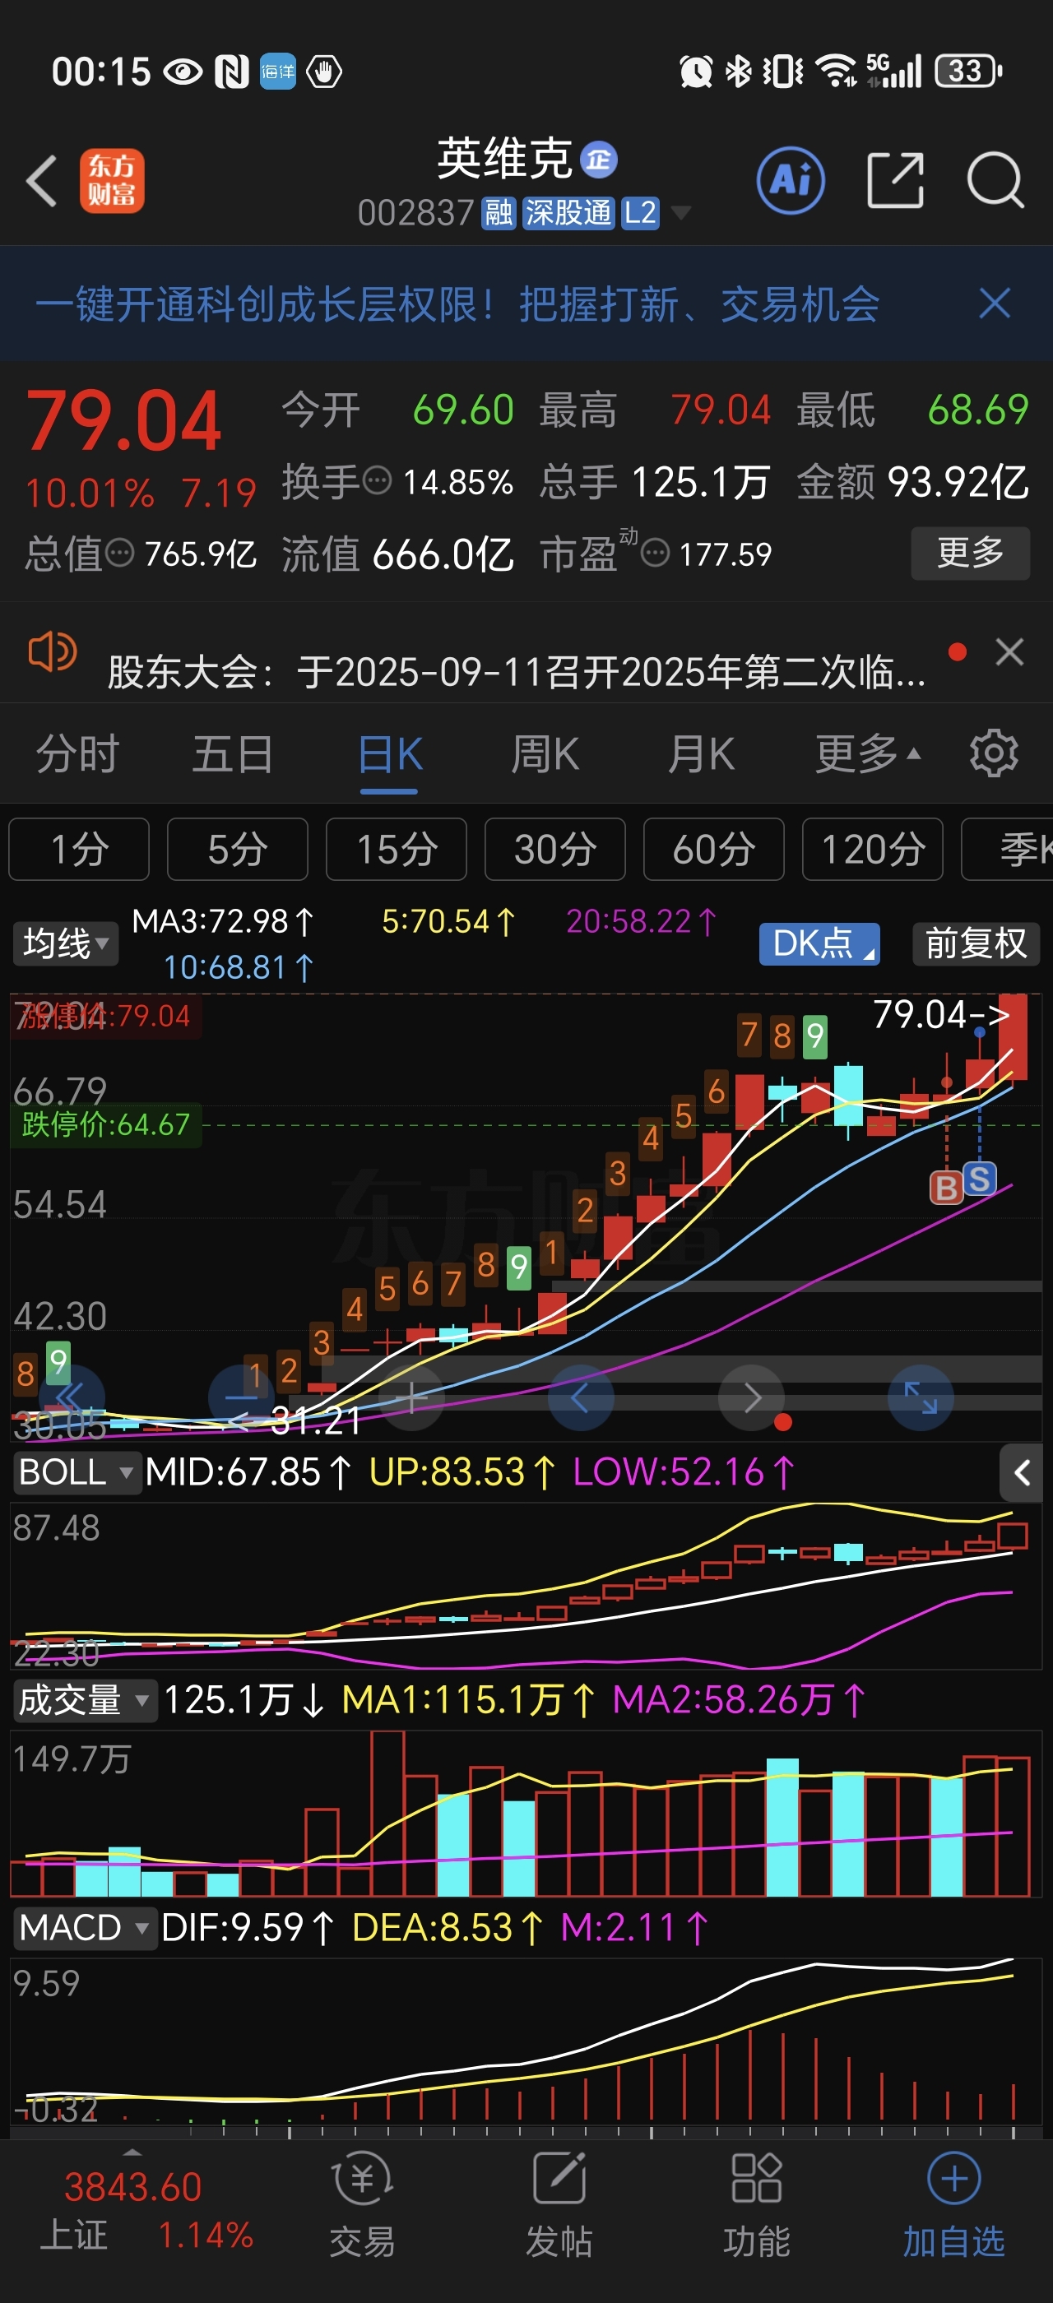This screenshot has width=1053, height=2303.
Task: Tap 更多 button in quote panel
Action: [x=971, y=553]
